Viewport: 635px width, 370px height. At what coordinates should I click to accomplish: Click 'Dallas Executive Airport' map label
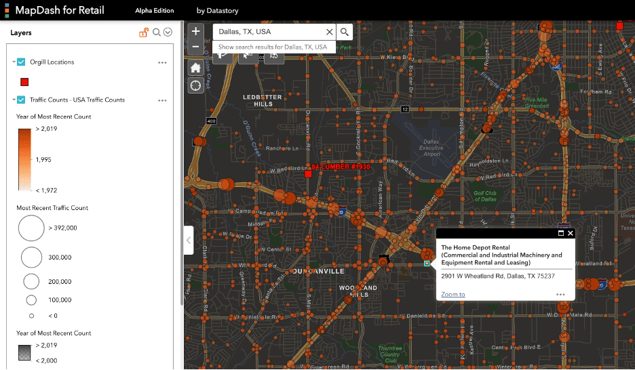[x=431, y=148]
